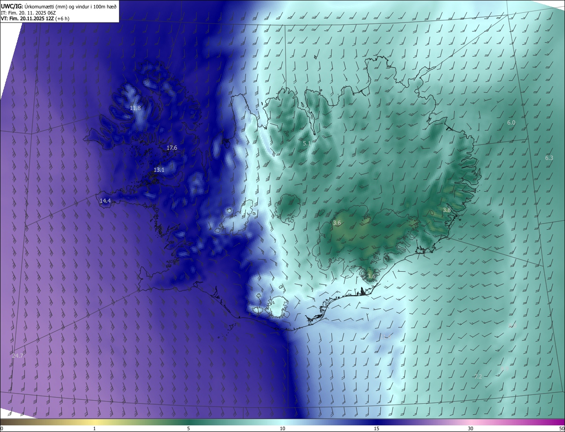Screen dimensions: 565x432
Task: Select the valid time 'VT: Fim. 20.11.2025 12Z (+6 h)'
Action: (35, 19)
